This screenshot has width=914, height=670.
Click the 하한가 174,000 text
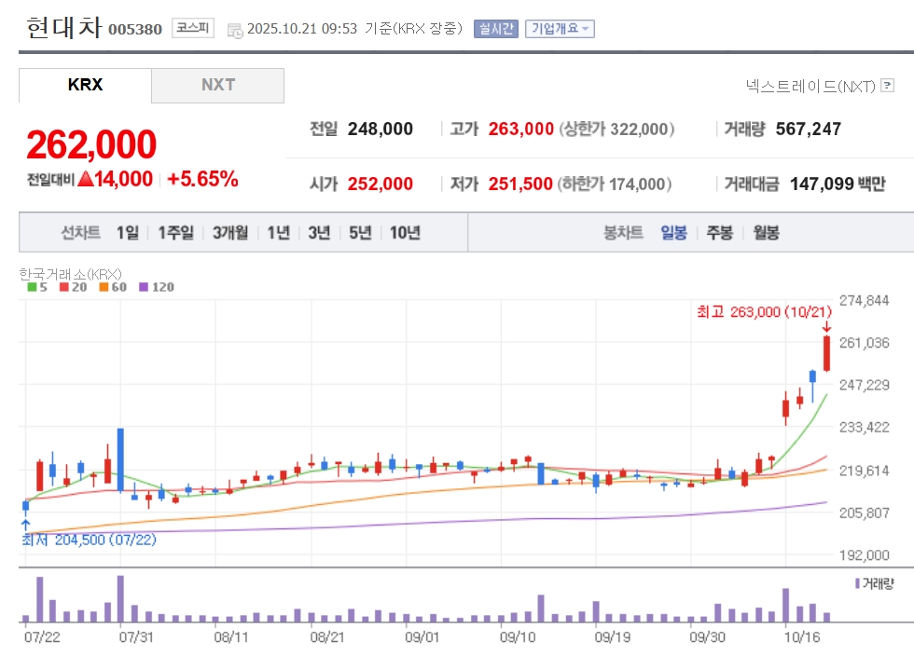[615, 185]
